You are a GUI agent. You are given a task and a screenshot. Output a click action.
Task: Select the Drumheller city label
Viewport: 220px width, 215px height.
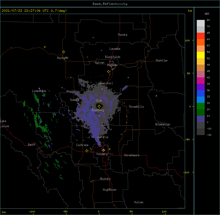[x=163, y=124]
